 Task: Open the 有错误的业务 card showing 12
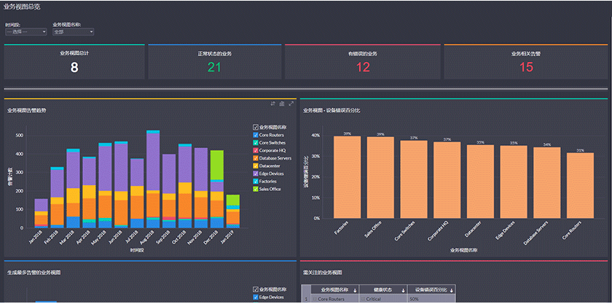(363, 62)
